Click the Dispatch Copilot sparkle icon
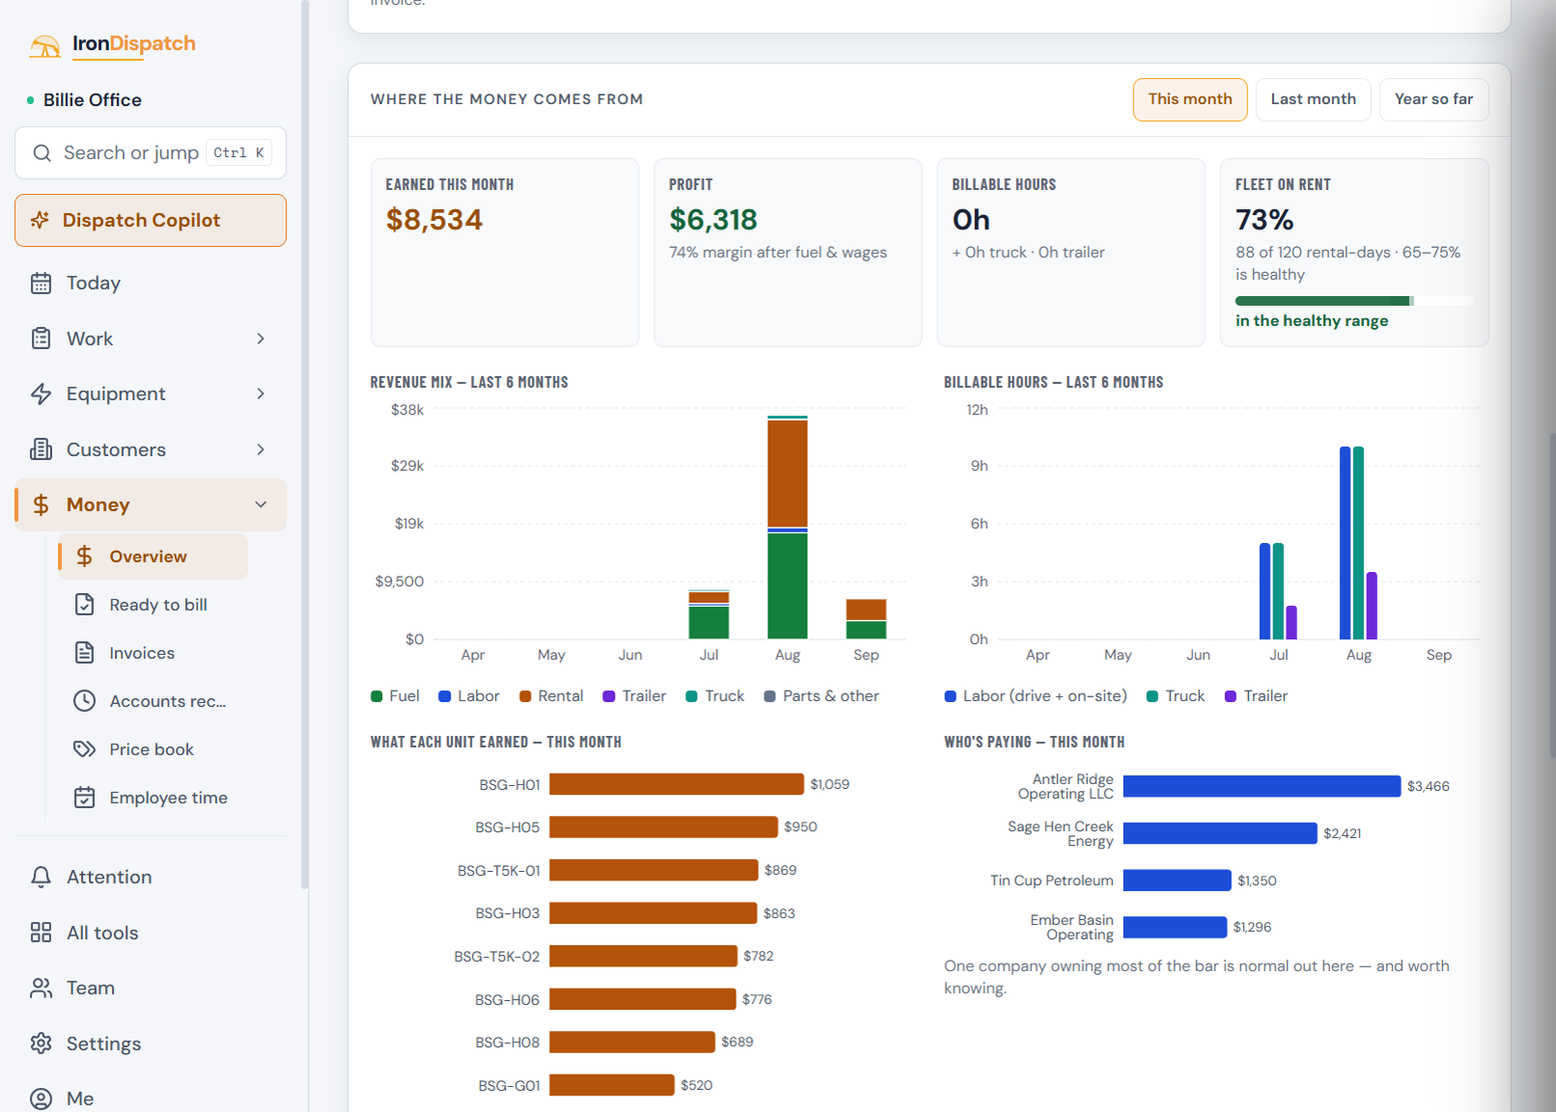 click(x=40, y=220)
